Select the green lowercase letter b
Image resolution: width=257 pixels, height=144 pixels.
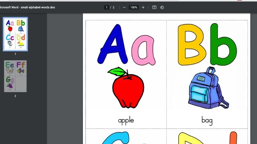click(x=223, y=45)
